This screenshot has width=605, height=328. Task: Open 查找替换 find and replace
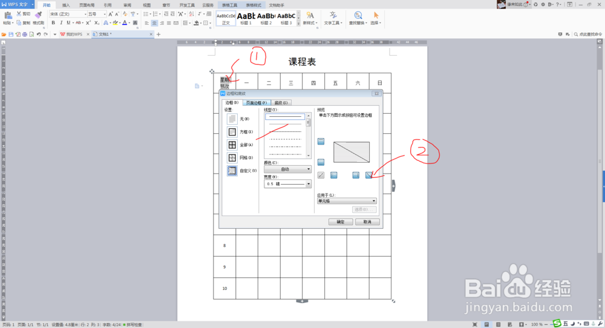(x=358, y=18)
